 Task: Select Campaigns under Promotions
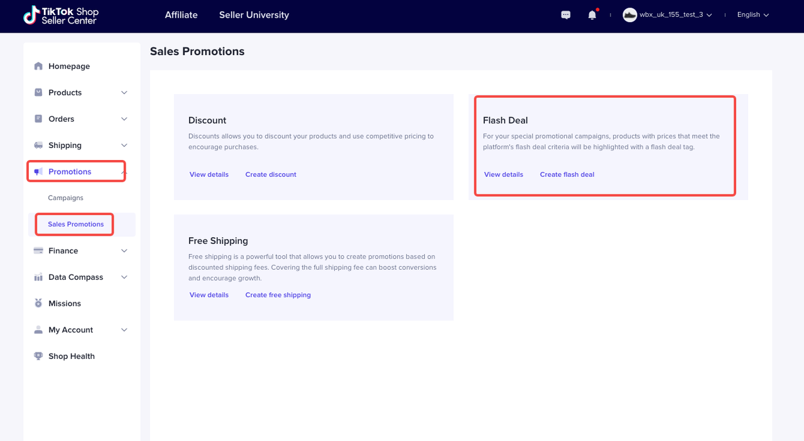point(66,198)
